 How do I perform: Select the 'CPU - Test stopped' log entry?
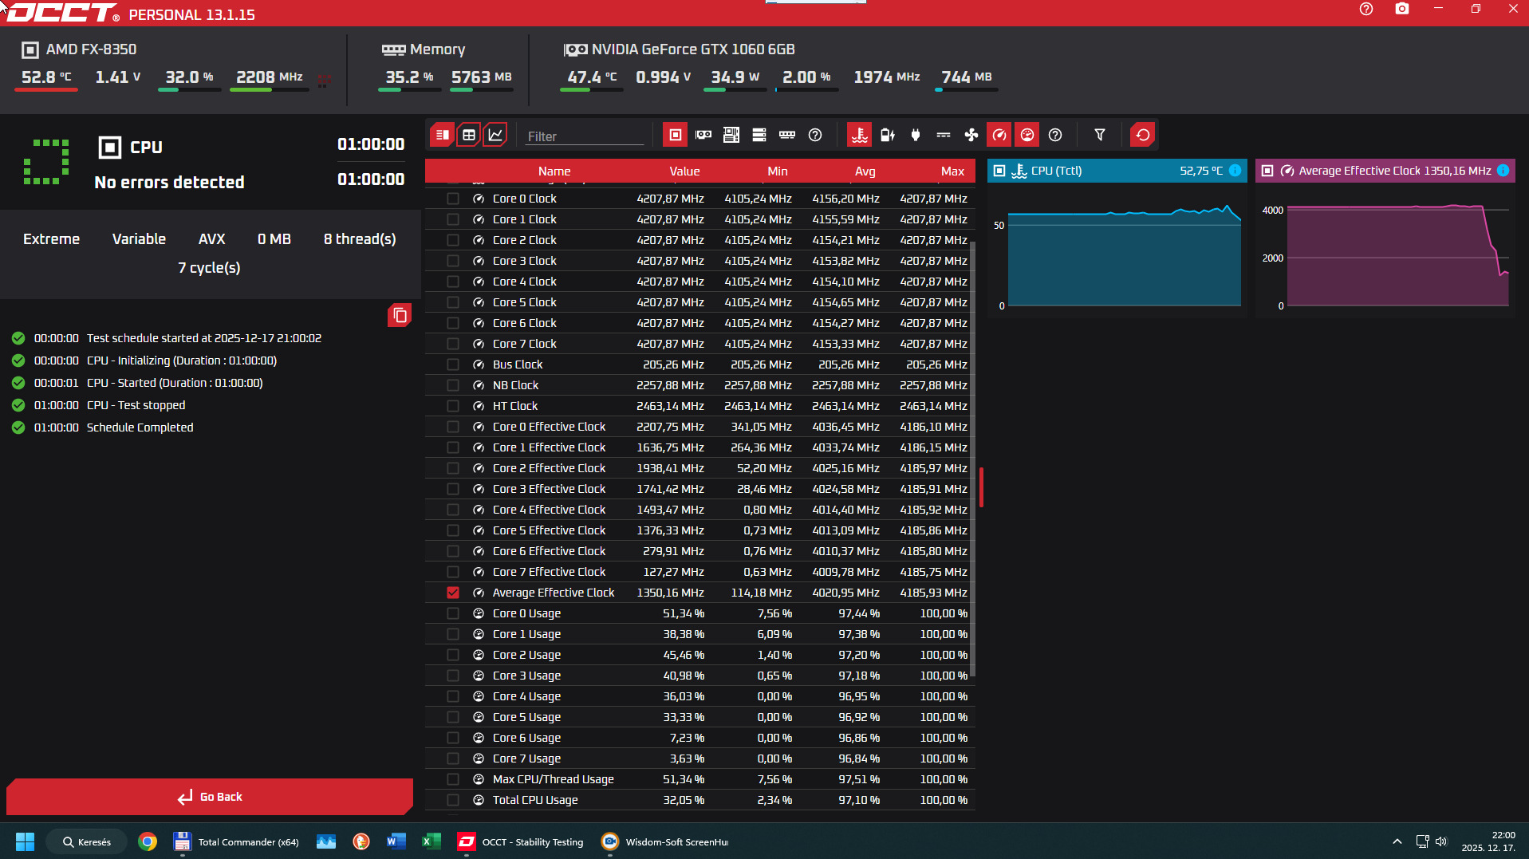point(136,405)
